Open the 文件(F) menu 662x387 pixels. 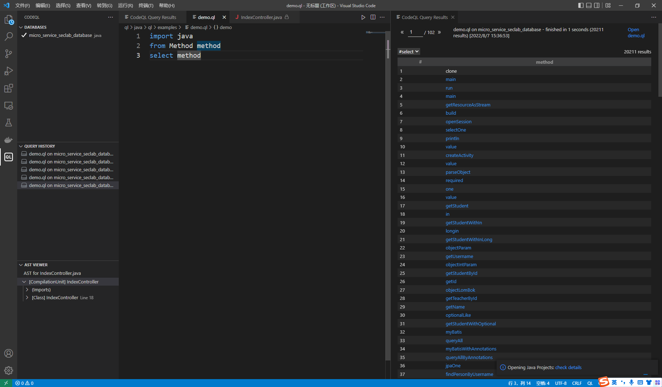point(23,5)
